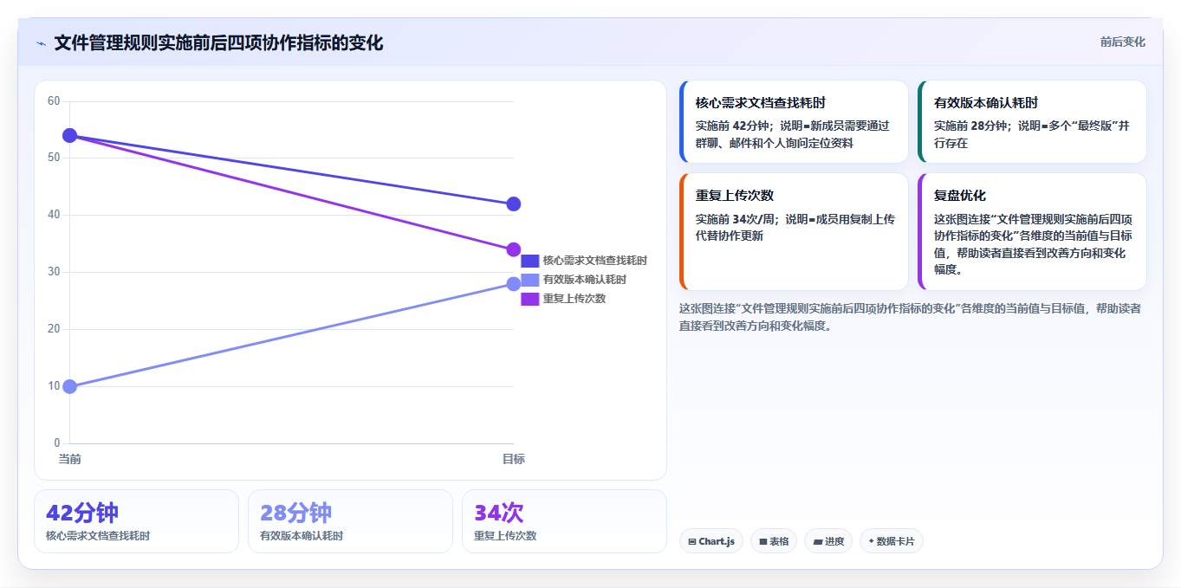Click the text 实施前 34次/周 in third card
Screen dimensions: 1181x588
coord(735,218)
